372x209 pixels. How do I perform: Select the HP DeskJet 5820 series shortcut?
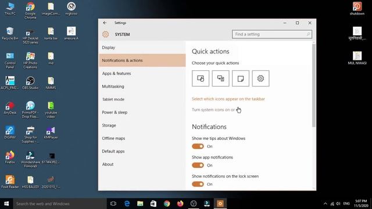(30, 35)
